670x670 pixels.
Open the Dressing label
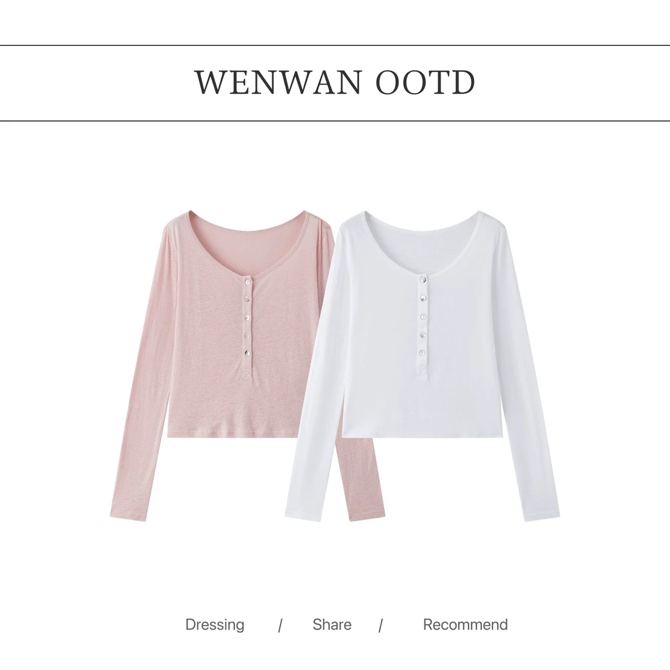(x=215, y=624)
